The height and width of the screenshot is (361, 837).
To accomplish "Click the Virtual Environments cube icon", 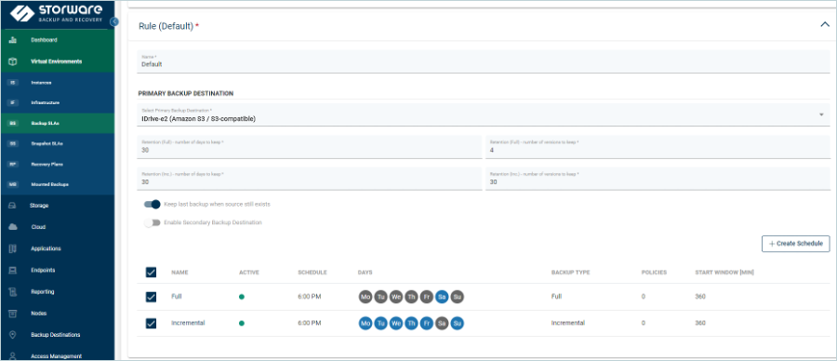I will point(13,61).
